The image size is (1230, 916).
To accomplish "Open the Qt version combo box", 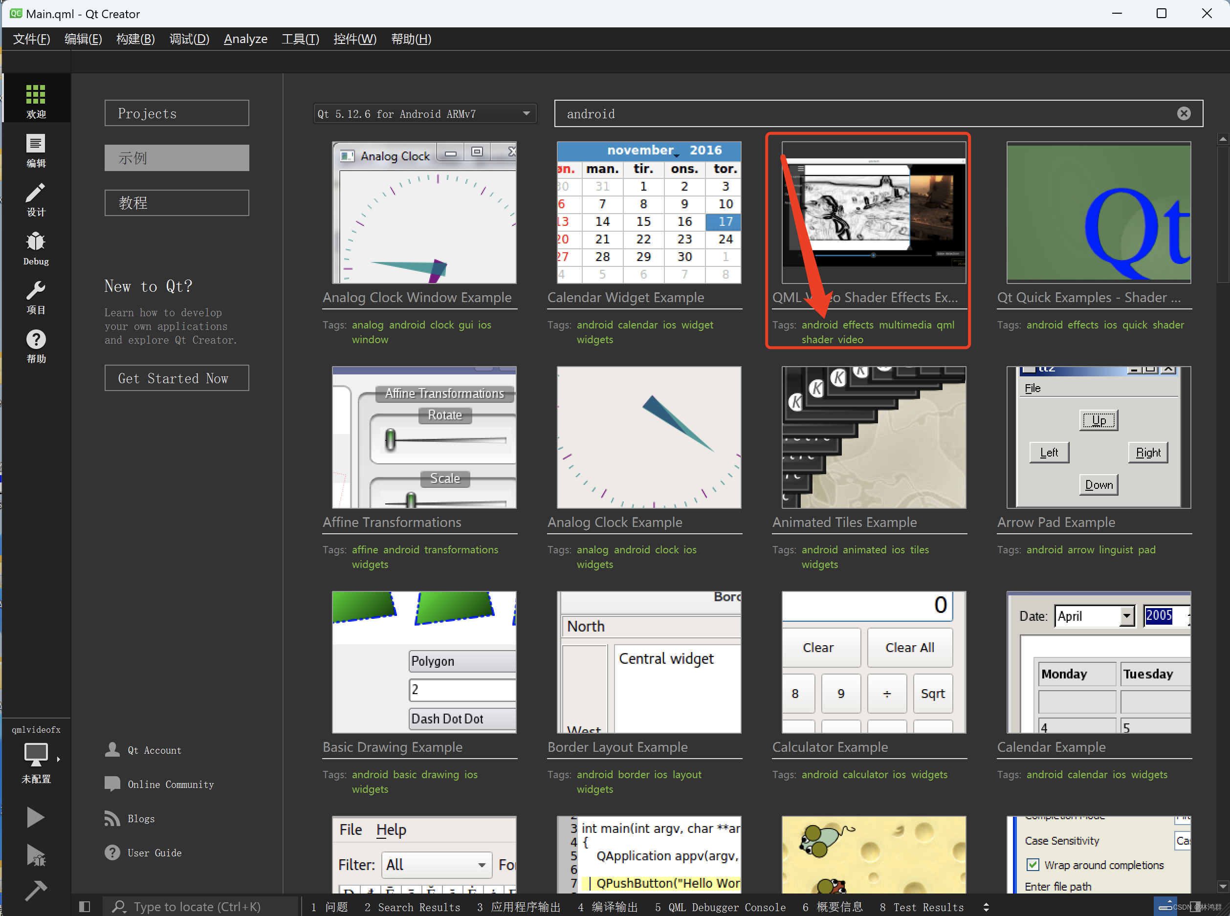I will pos(425,114).
